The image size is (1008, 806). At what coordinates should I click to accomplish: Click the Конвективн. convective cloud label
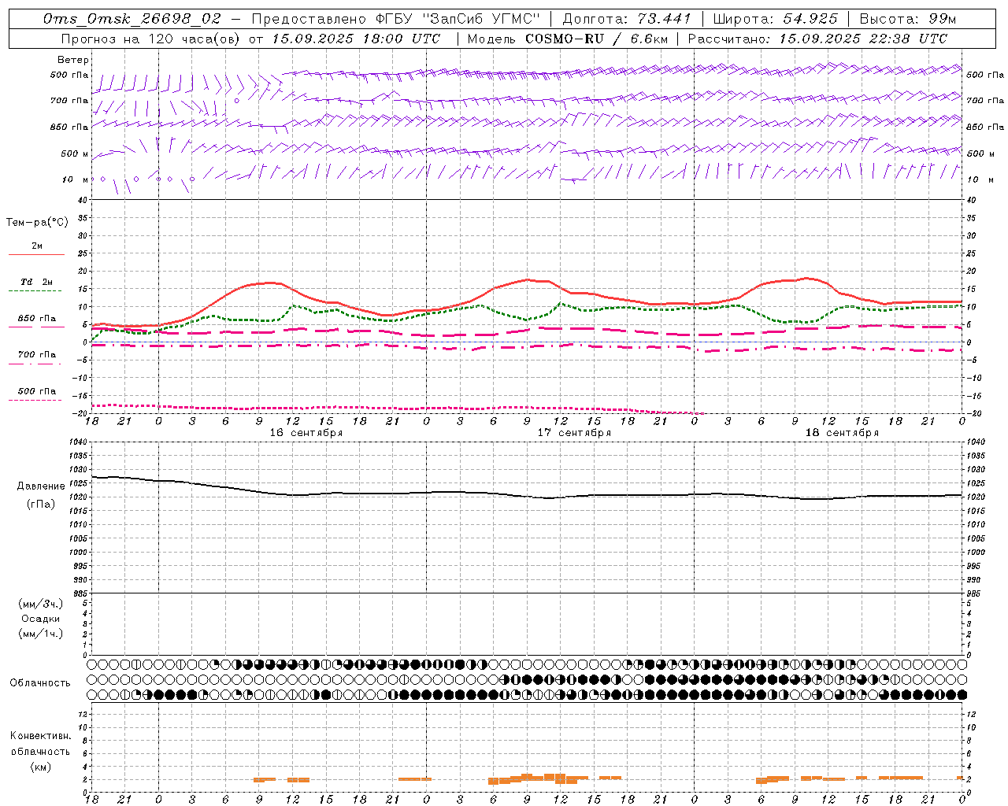(x=40, y=736)
